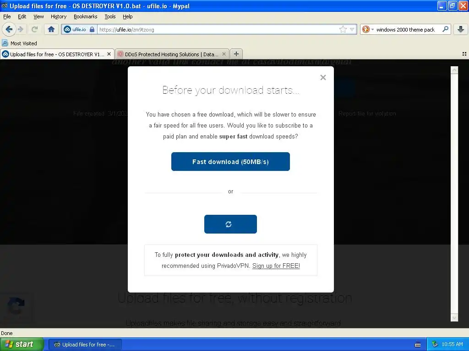Bookmark this page with the star
The width and height of the screenshot is (469, 351).
(x=343, y=29)
